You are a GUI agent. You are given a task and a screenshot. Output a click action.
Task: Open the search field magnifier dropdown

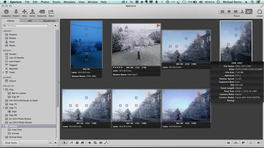pos(5,26)
